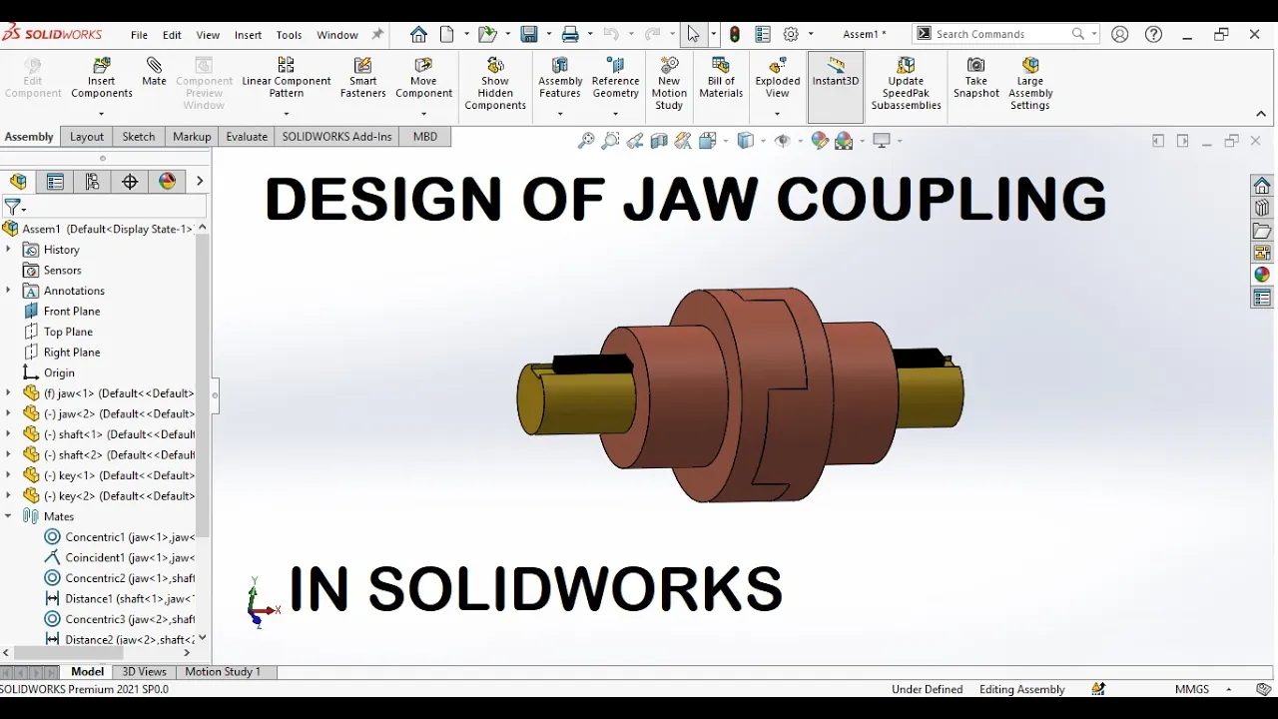1278x719 pixels.
Task: Expand the jaw<1> component
Action: click(8, 393)
